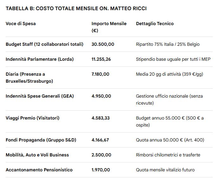
Task: Select the 'Voce di Spesa' column header
Action: 21,24
